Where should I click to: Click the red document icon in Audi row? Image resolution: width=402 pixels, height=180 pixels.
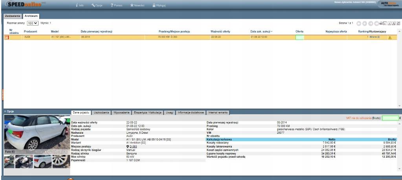point(6,37)
